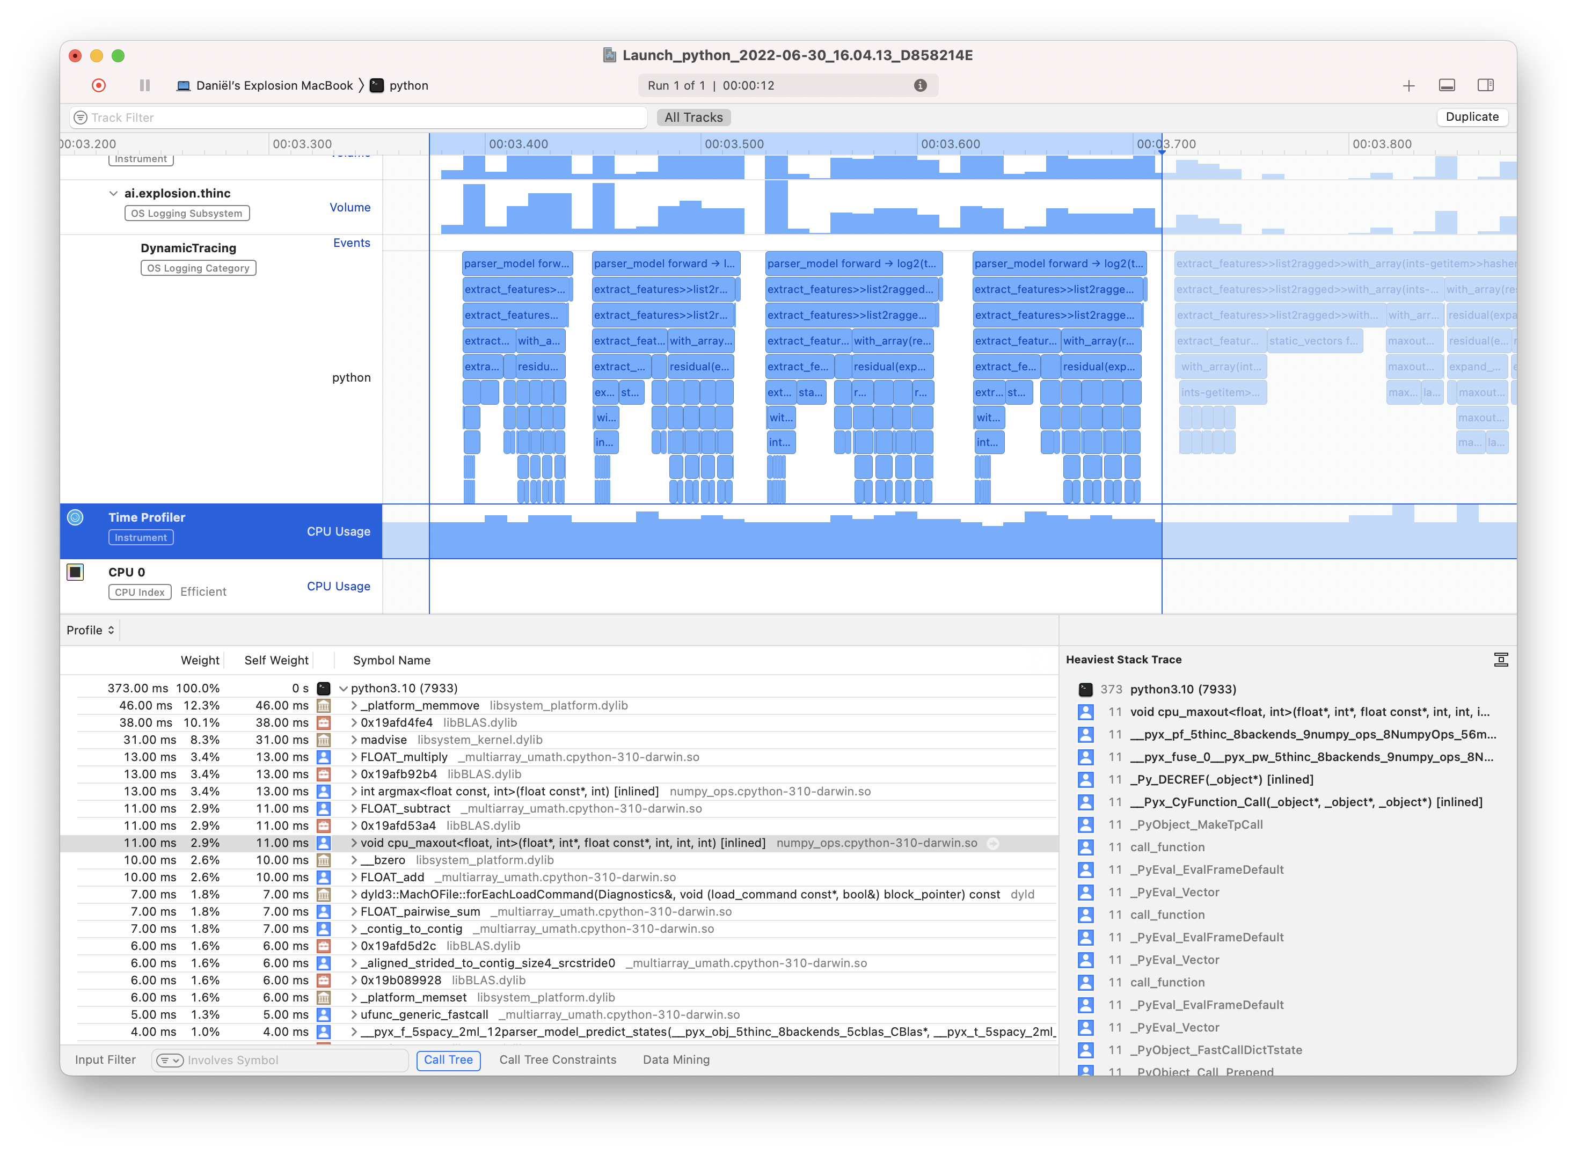Click the Pause button in toolbar
Image resolution: width=1577 pixels, height=1155 pixels.
[x=145, y=85]
